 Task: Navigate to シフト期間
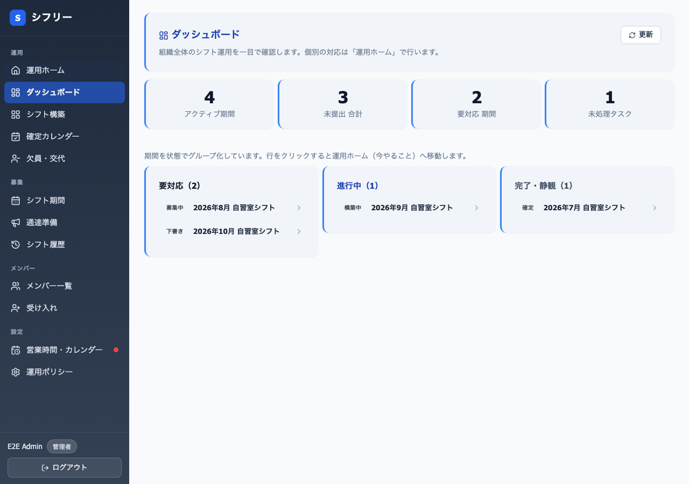click(65, 201)
